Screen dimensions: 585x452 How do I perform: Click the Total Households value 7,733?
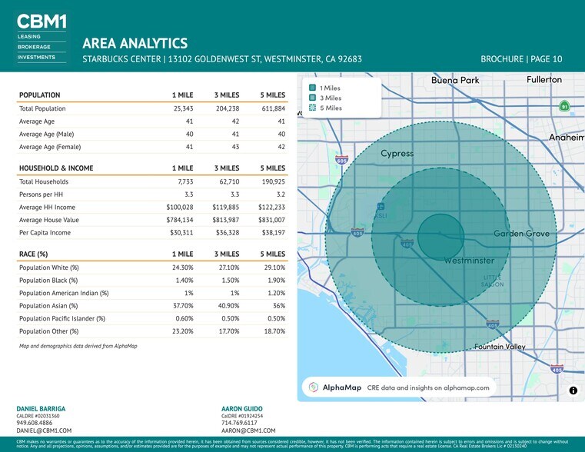coord(185,181)
